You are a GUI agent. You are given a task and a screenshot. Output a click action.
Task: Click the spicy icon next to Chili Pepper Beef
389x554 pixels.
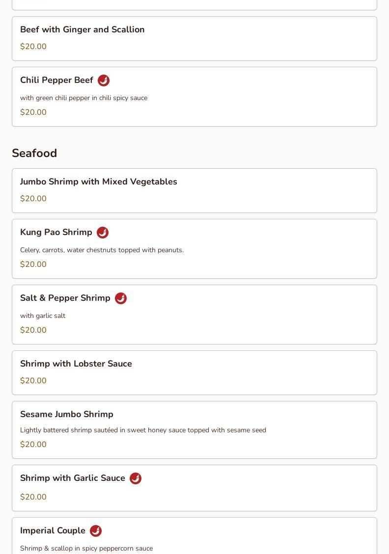(x=104, y=80)
